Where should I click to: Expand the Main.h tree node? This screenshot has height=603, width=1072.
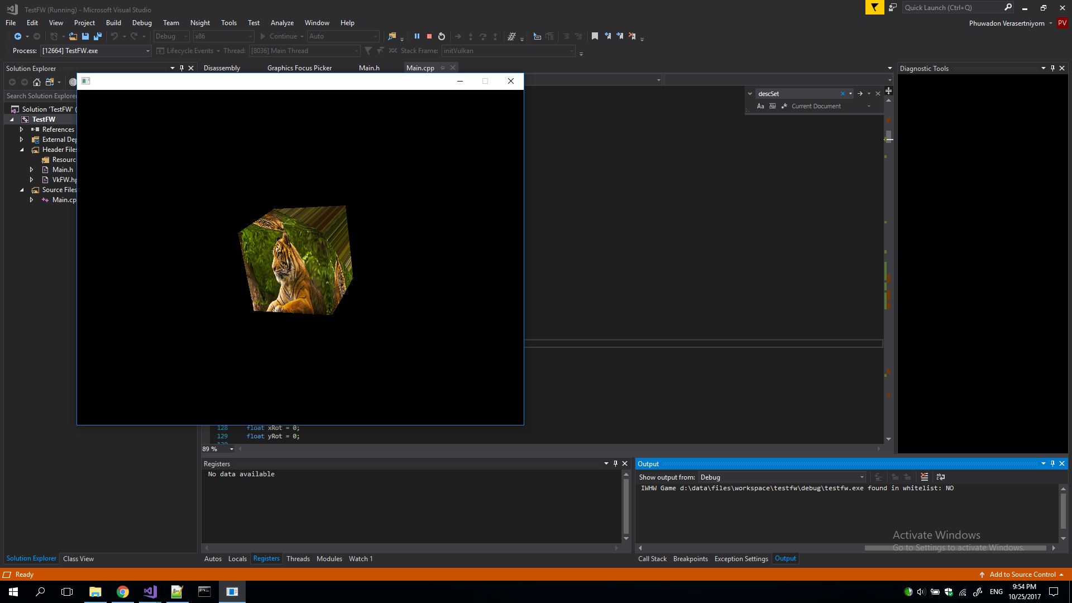point(31,170)
